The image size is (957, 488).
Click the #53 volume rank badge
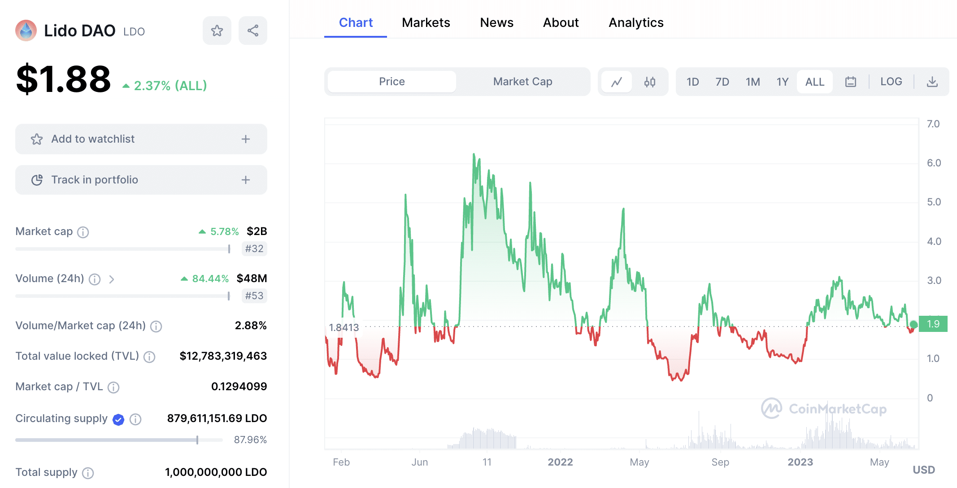pos(254,296)
